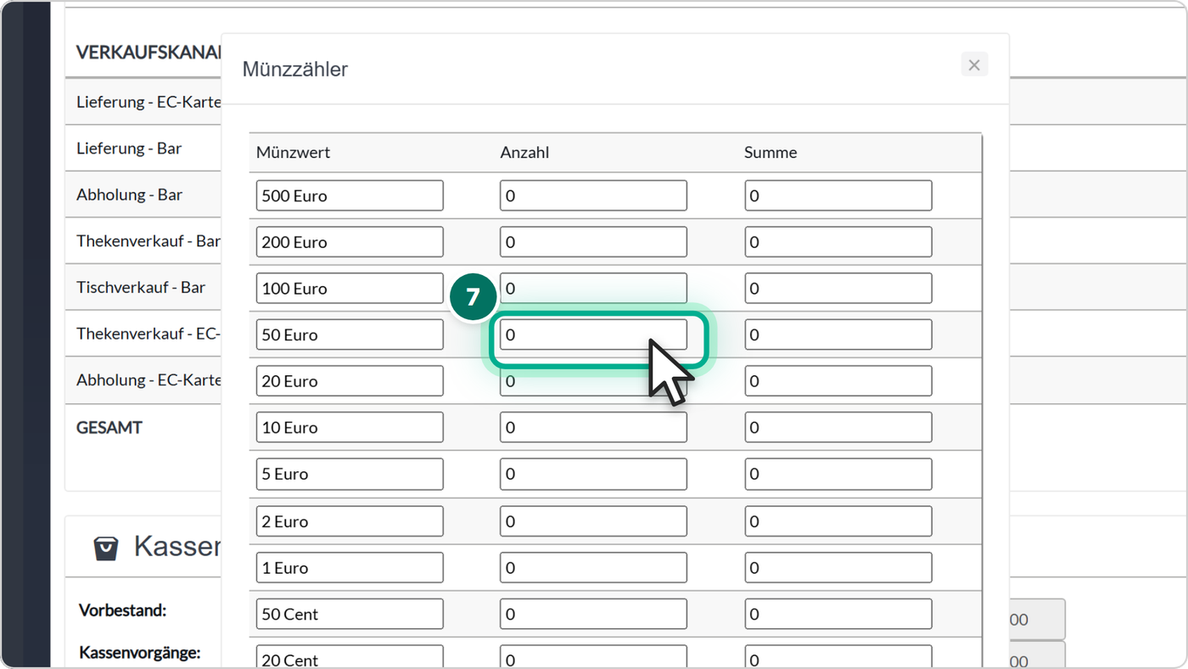
Task: Click the Anzahl field for 10 Euro
Action: click(593, 428)
